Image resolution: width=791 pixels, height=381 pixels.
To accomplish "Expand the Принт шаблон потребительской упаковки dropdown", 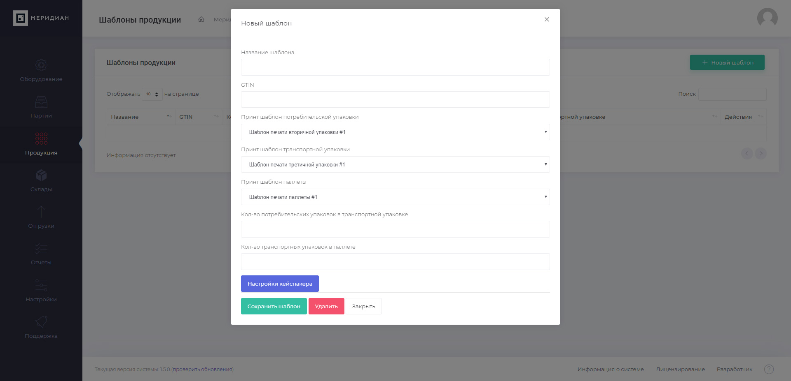I will pos(395,132).
